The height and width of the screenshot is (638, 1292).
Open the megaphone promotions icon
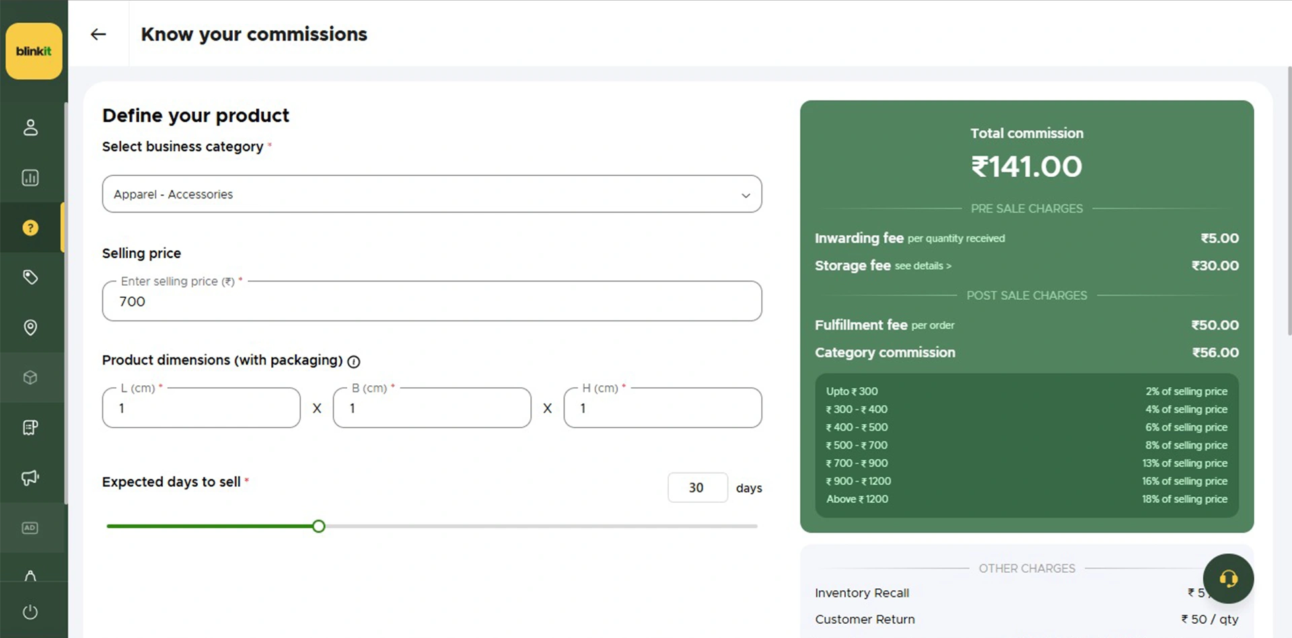30,478
